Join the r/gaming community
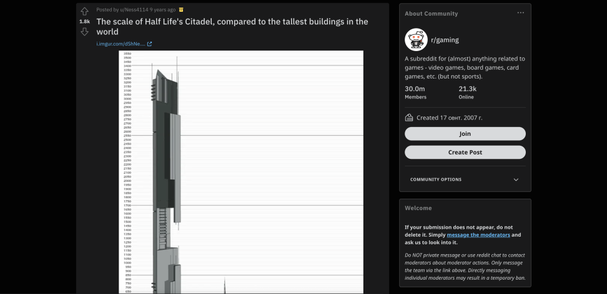Viewport: 607px width, 294px height. click(465, 134)
